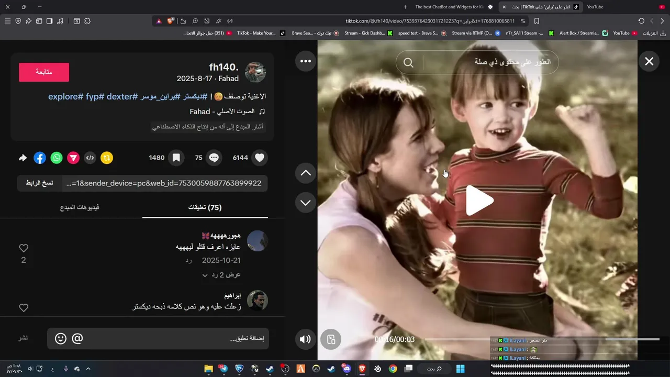Copy the video link button
This screenshot has height=377, width=670.
point(40,183)
